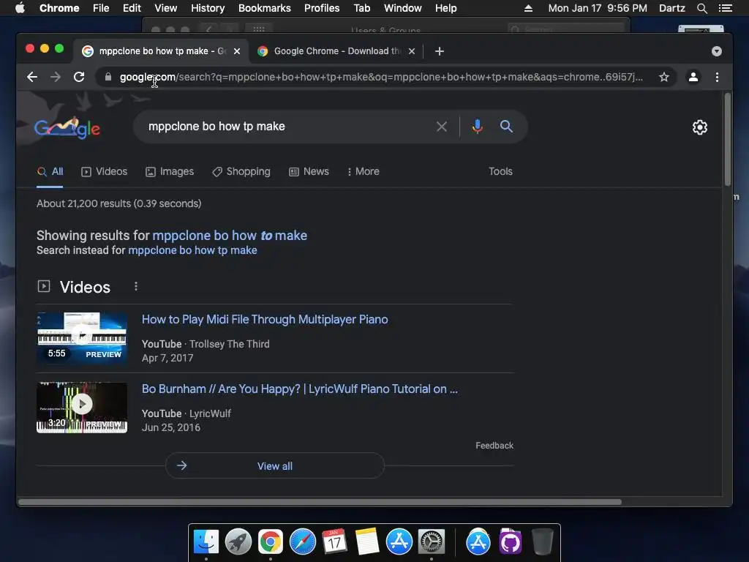Launch Safari from the Dock
The image size is (749, 562).
coord(302,542)
